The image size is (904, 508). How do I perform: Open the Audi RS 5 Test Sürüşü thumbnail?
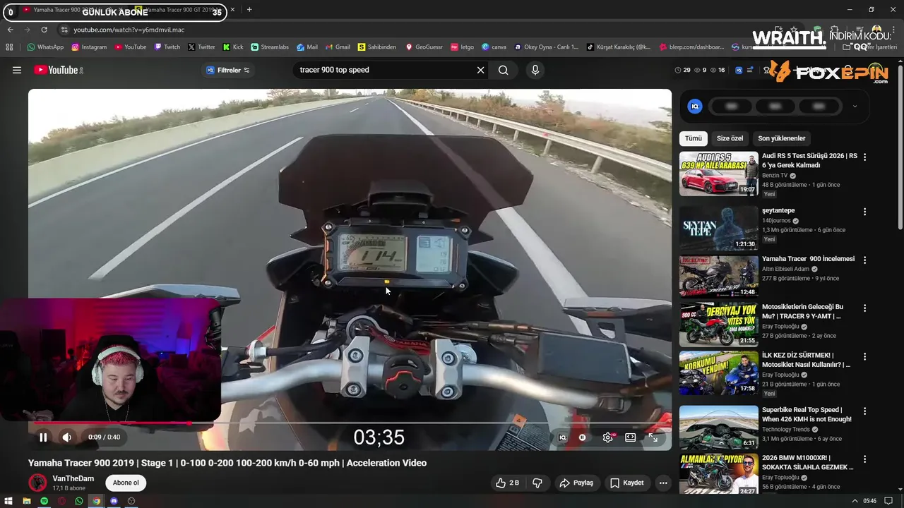[x=719, y=174]
